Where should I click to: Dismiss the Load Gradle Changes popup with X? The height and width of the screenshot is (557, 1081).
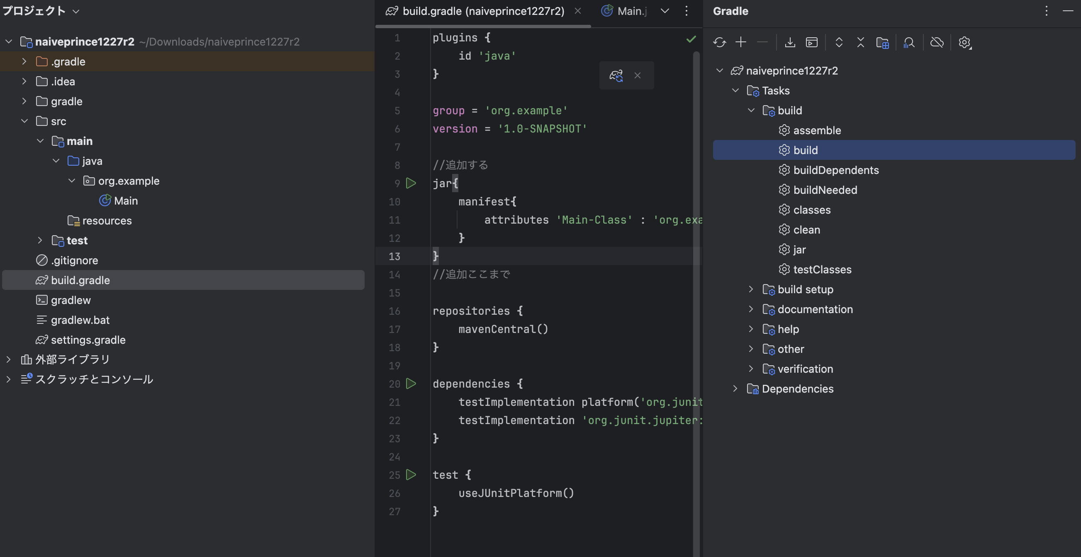[638, 75]
